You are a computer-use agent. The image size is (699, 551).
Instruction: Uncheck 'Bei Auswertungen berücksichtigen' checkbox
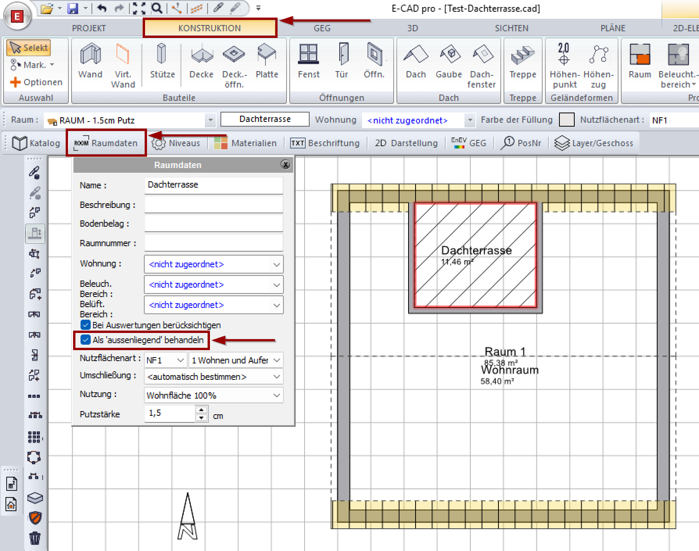[x=86, y=325]
